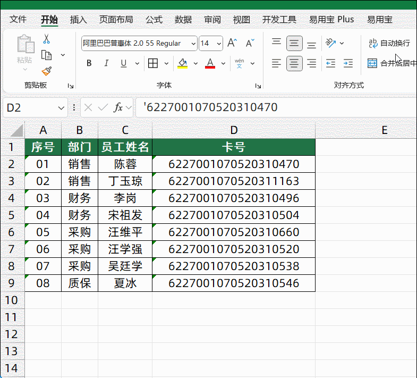Click the decrease indent icon

(330, 64)
